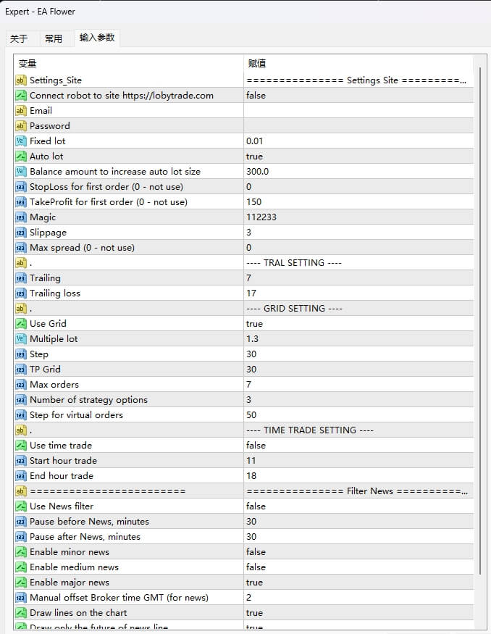Select the Trailing row label

tap(45, 278)
